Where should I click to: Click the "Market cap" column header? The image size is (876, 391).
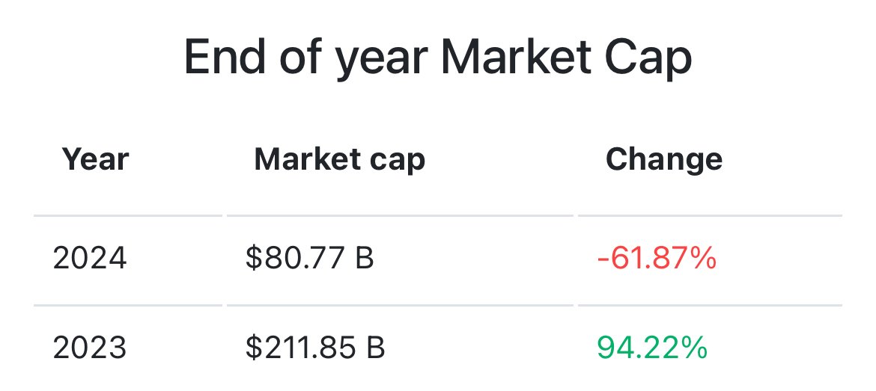tap(339, 159)
